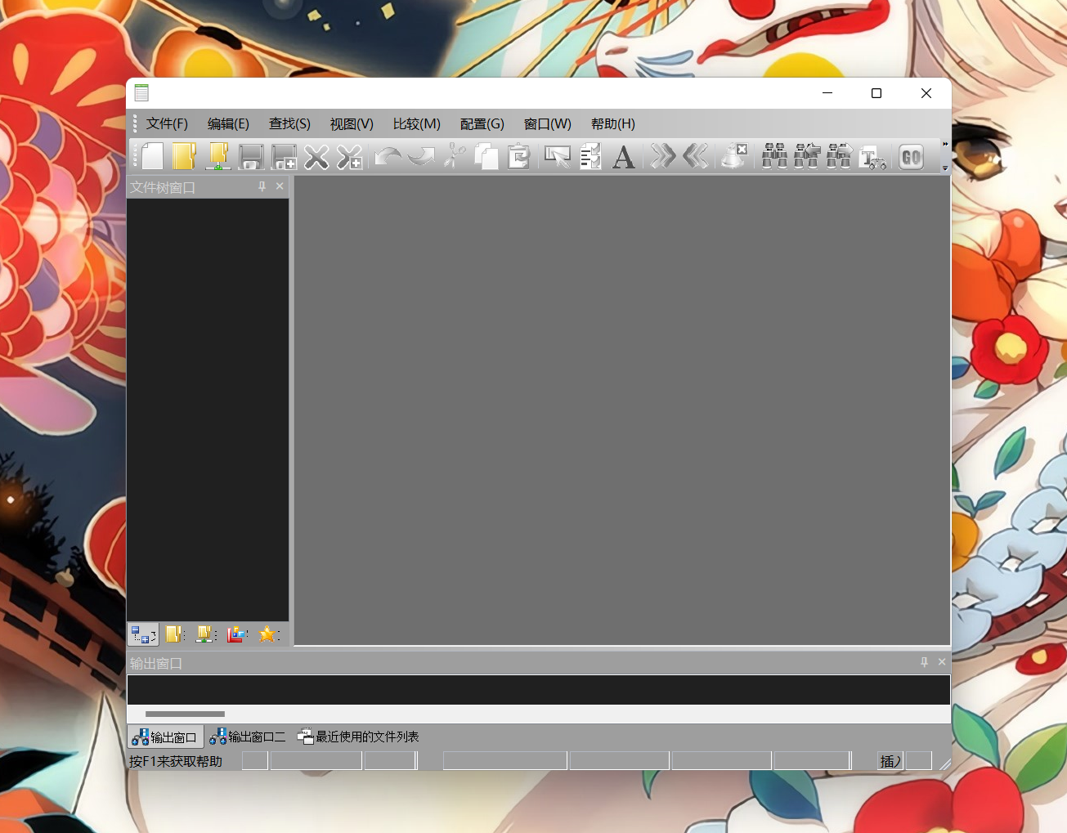Open from FTP using the network folder icon
The height and width of the screenshot is (833, 1067).
point(217,156)
